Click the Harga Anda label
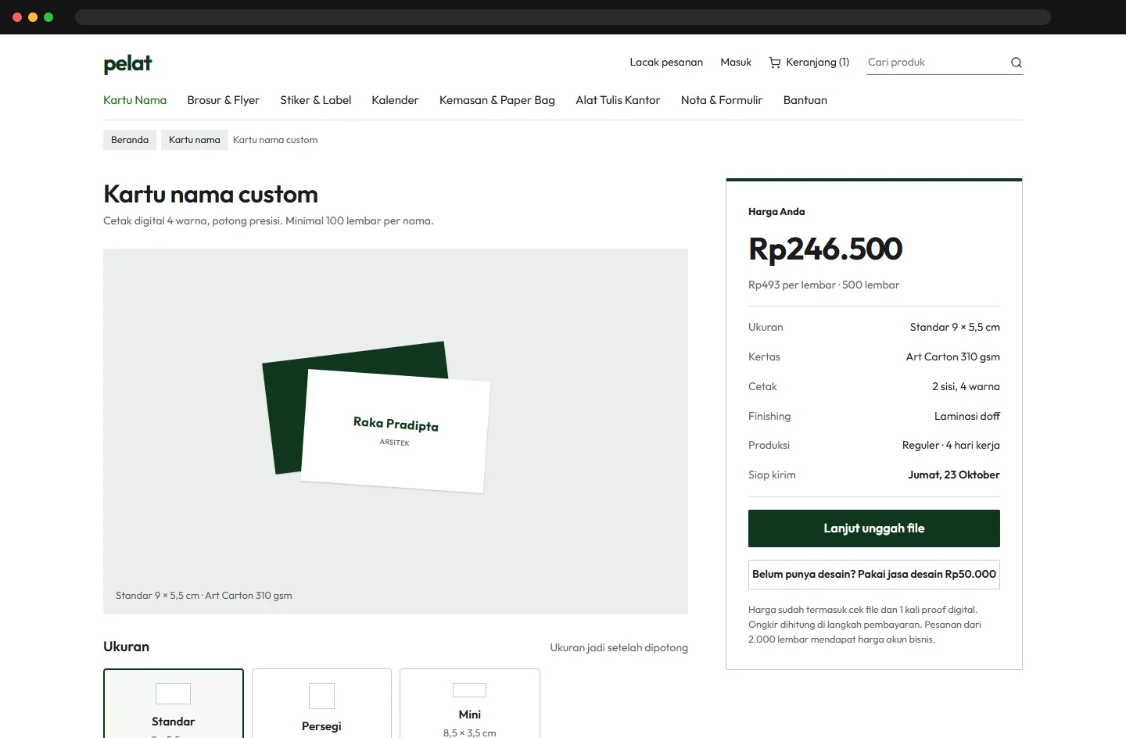1126x738 pixels. tap(776, 211)
